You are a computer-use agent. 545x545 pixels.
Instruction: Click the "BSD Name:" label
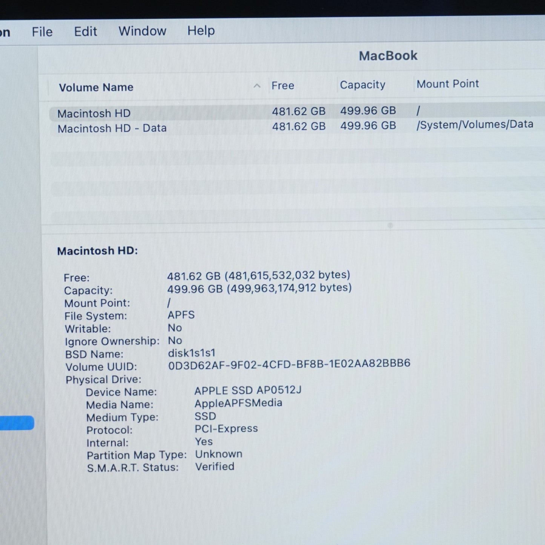click(x=94, y=354)
